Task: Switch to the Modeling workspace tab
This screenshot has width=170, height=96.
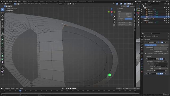Action: [x=30, y=2]
